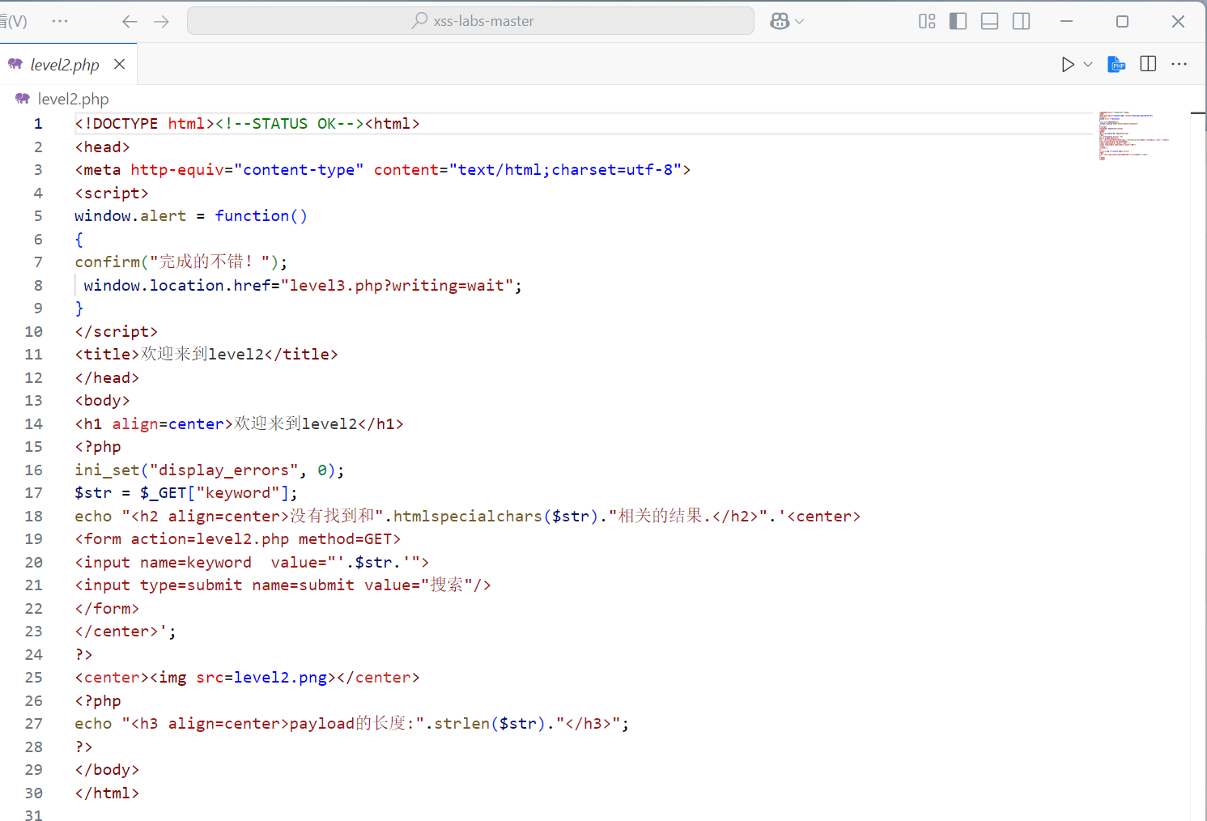1207x821 pixels.
Task: Open the Copilot chat icon
Action: coord(780,21)
